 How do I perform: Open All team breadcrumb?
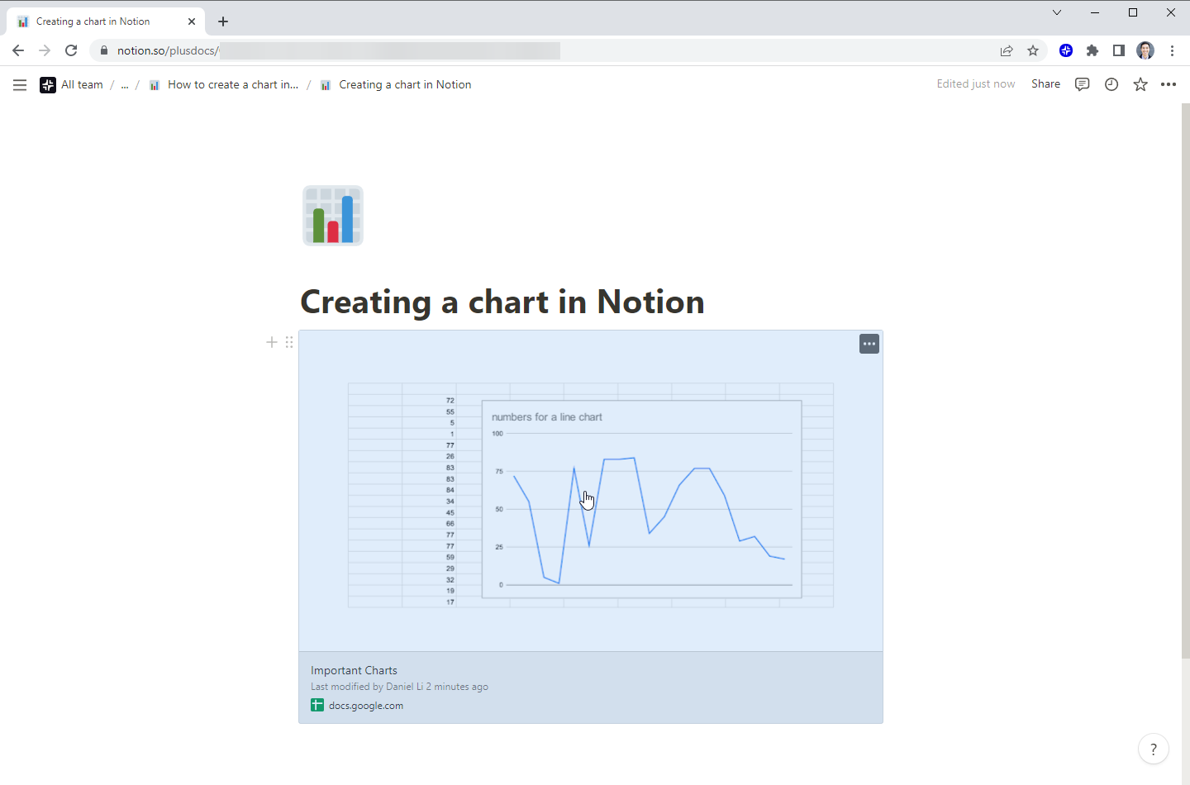click(82, 85)
